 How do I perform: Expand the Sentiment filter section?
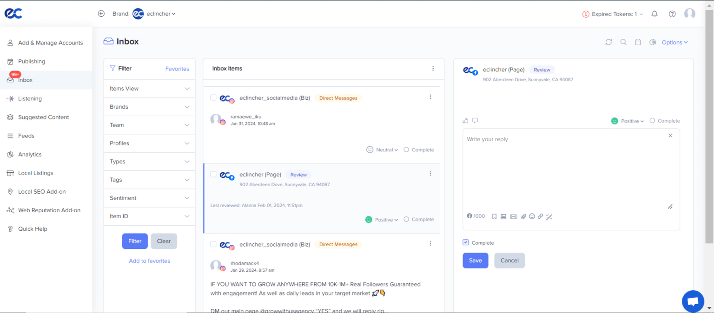[149, 198]
